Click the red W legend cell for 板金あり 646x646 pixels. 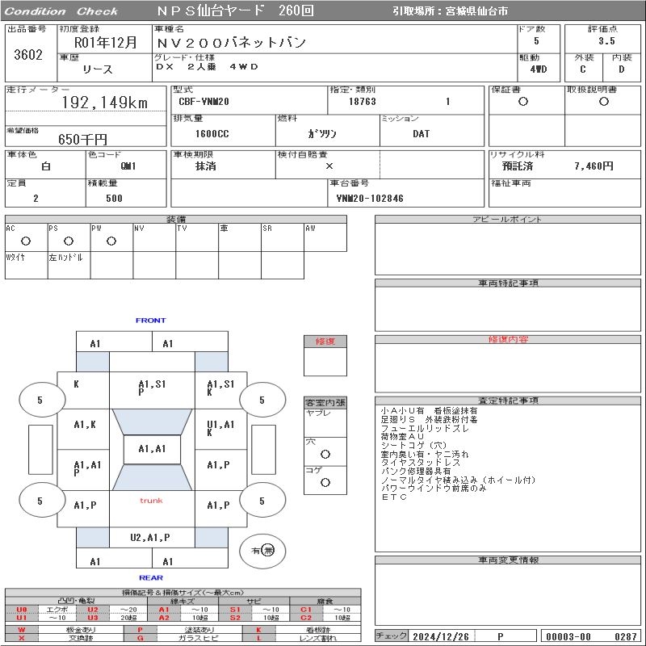(x=22, y=630)
